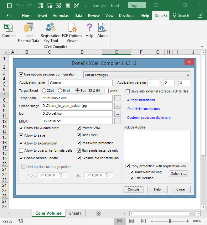Click the Select All corner triangle
207x225 pixels.
5,52
